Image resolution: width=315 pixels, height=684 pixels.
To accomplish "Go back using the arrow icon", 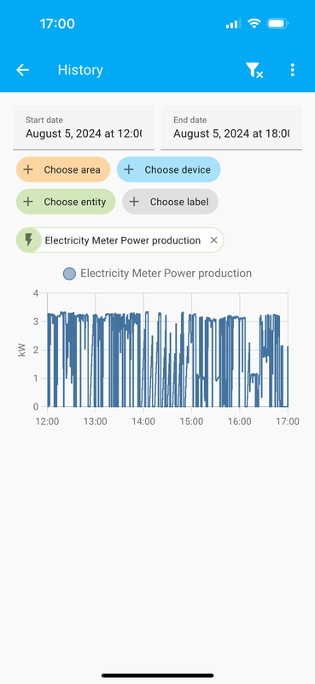I will click(23, 70).
